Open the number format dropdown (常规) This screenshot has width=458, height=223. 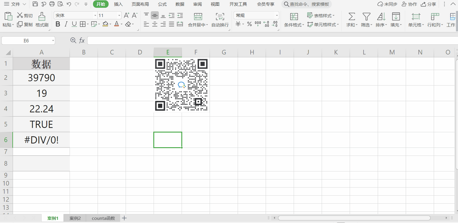(x=277, y=15)
